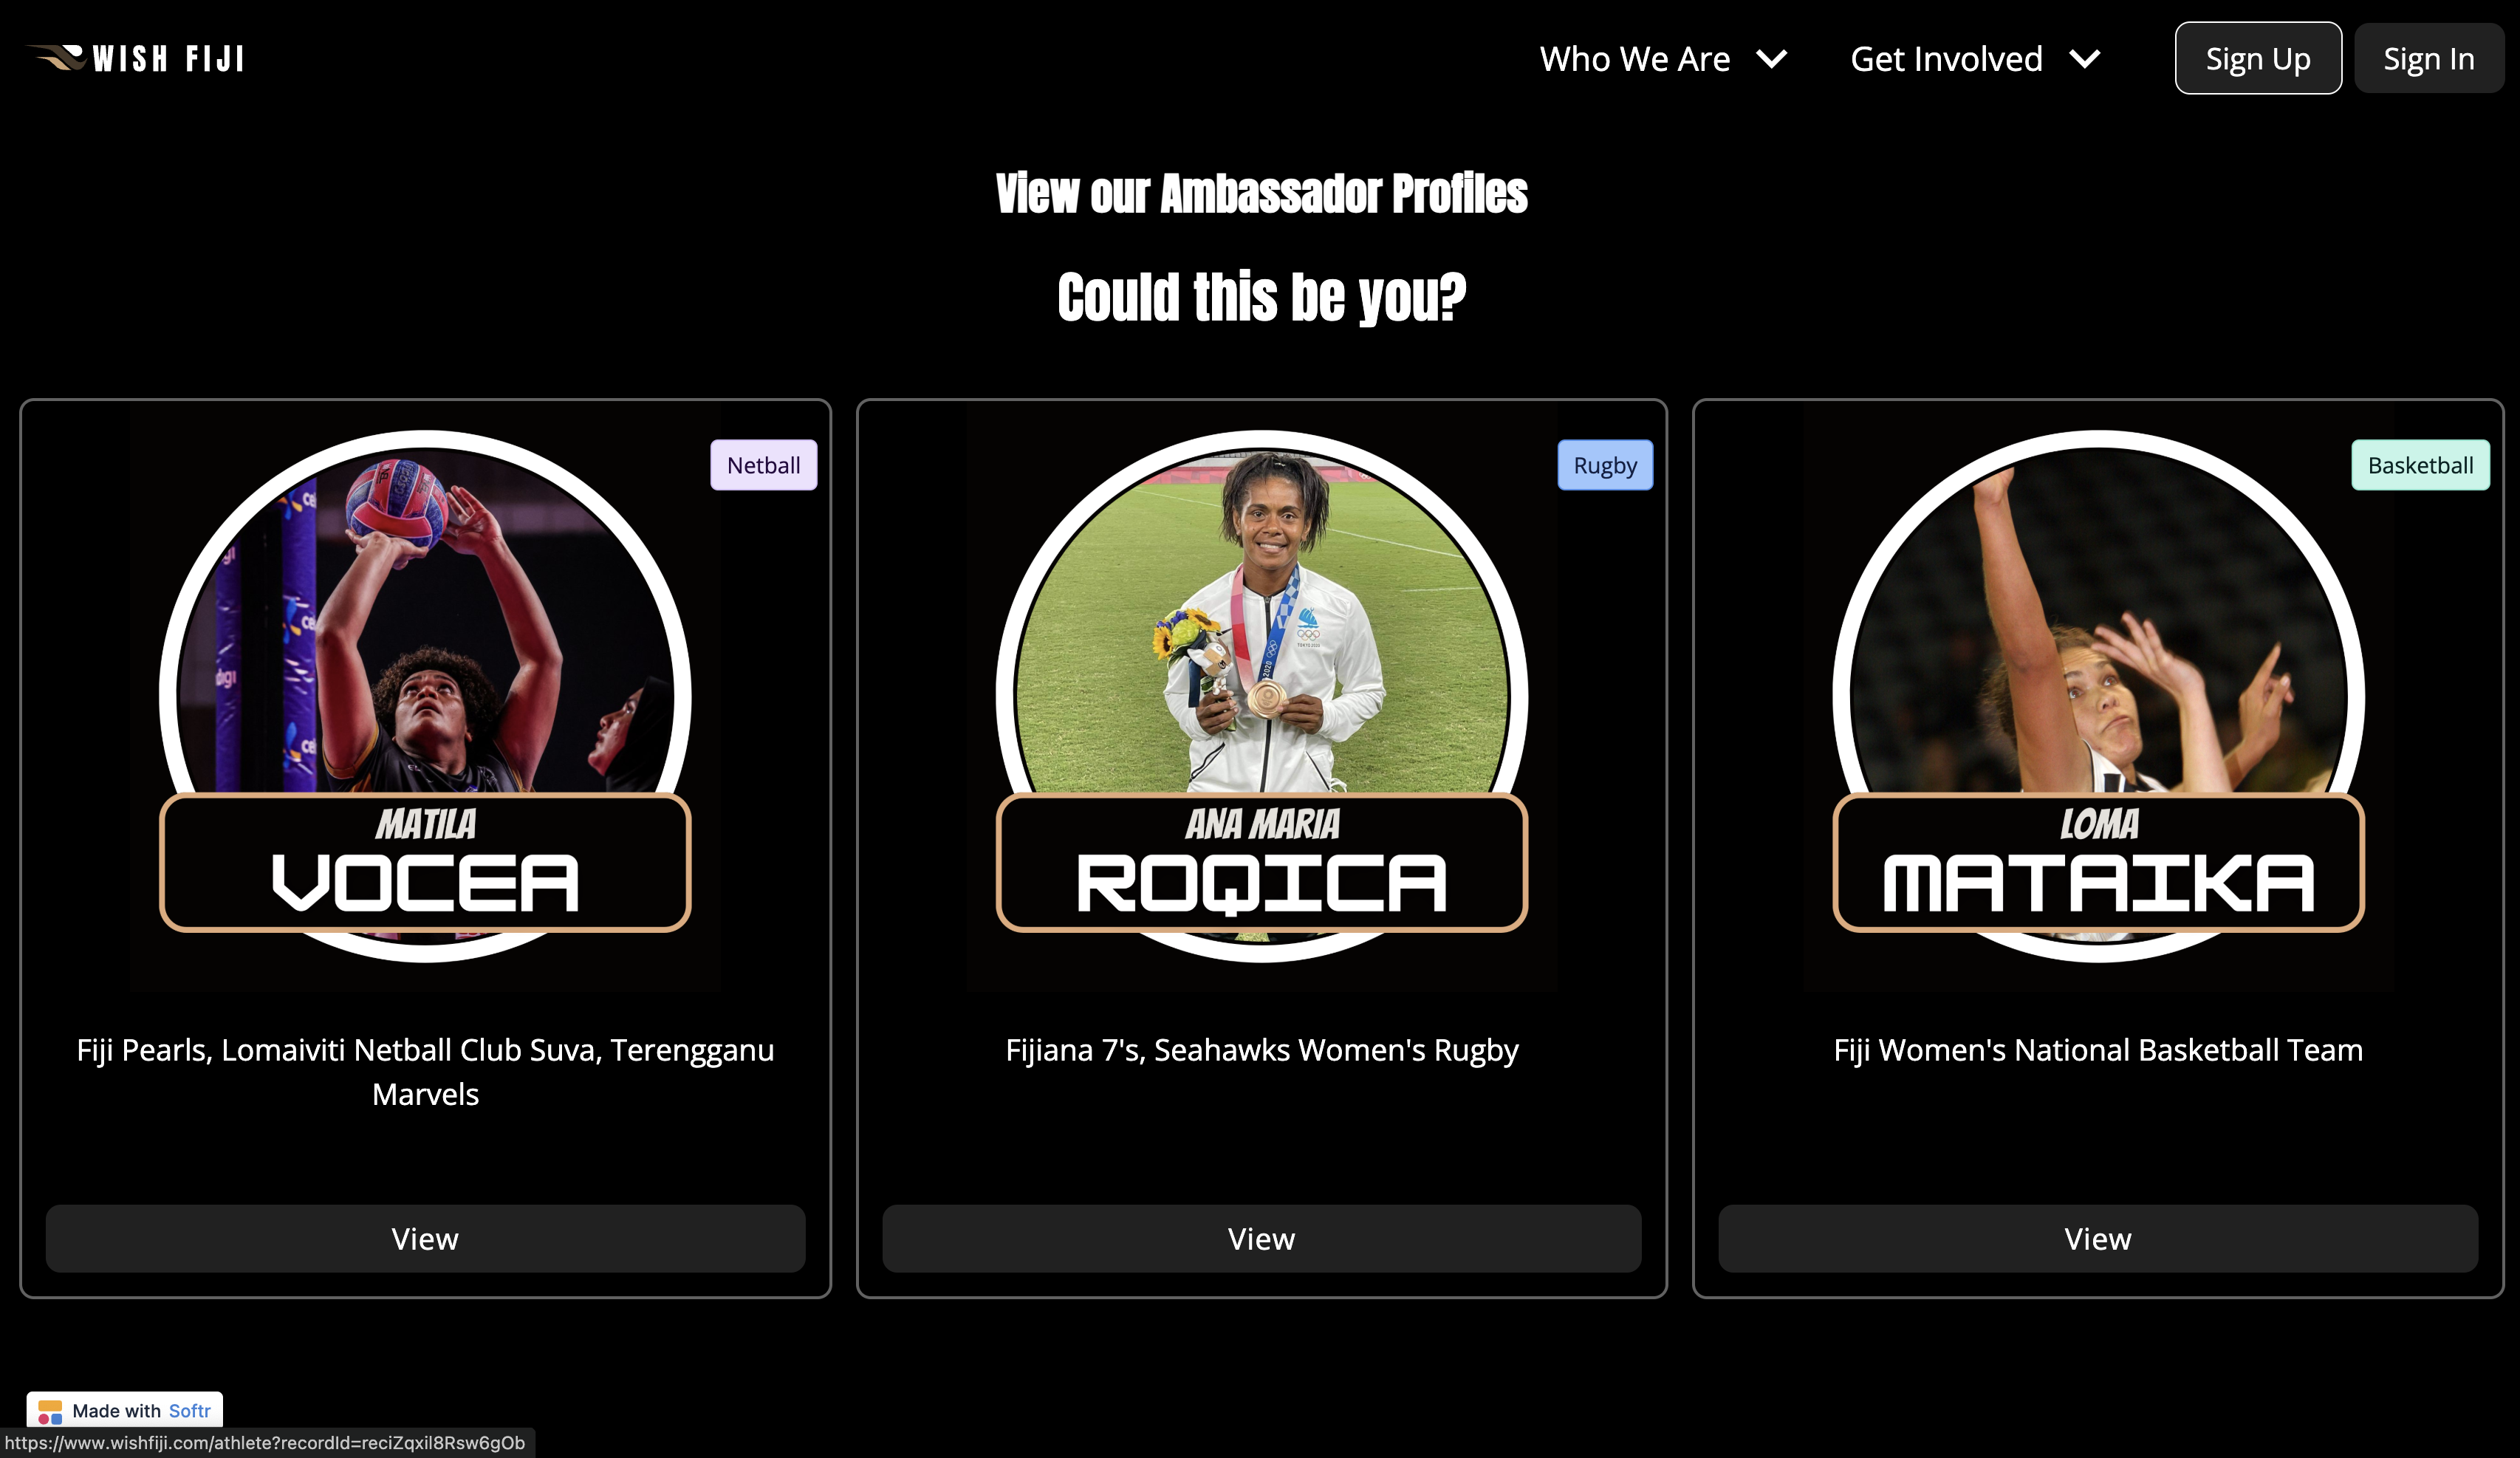Select the Rugby category tag
Screen dimensions: 2520x1458
pyautogui.click(x=1605, y=465)
